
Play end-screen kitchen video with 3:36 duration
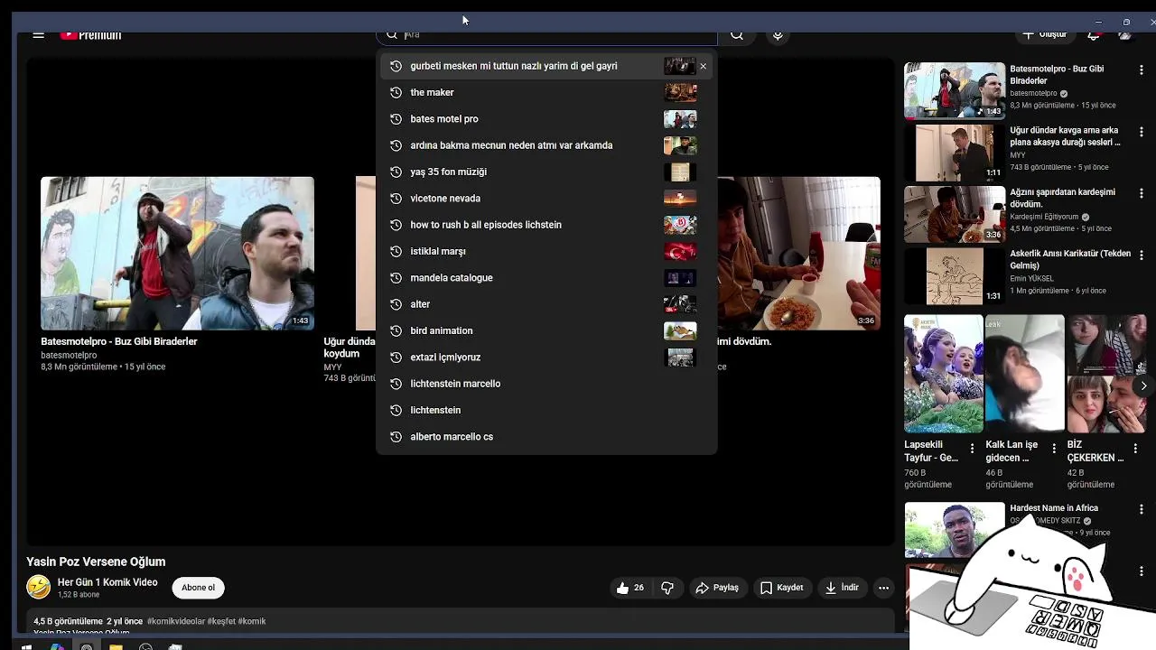(x=798, y=254)
